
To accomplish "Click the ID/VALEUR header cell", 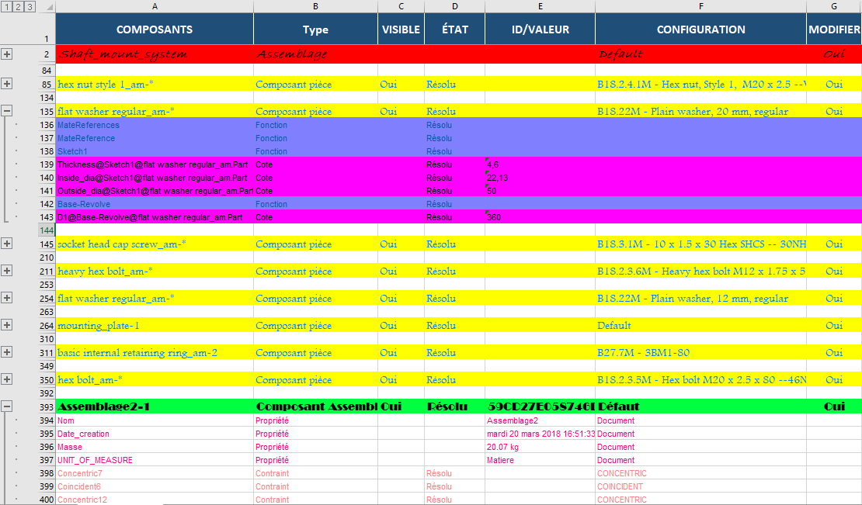I will (x=540, y=29).
